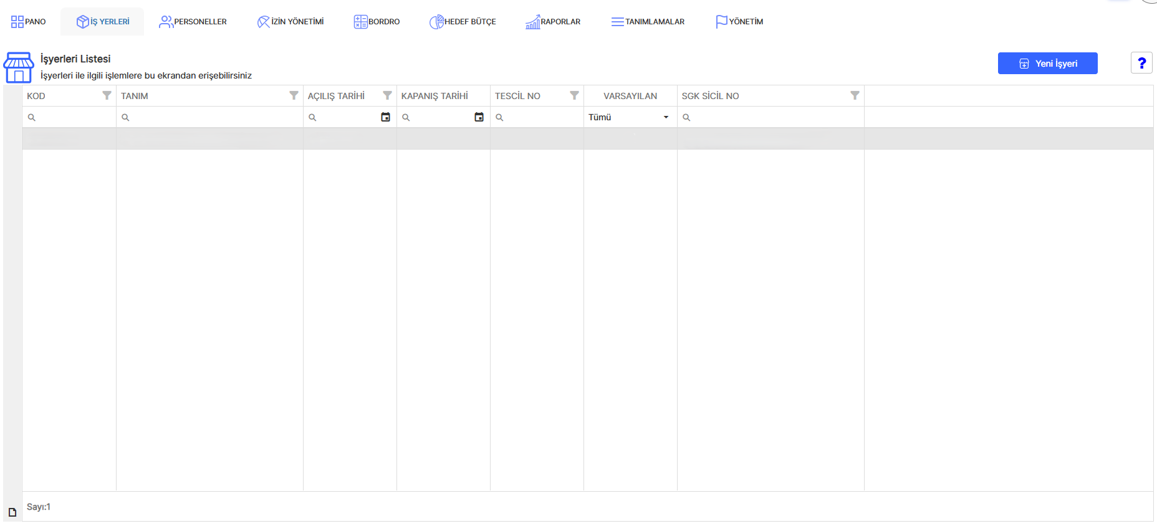Focus the TESCİL NO search field
The height and width of the screenshot is (531, 1157).
pos(537,117)
